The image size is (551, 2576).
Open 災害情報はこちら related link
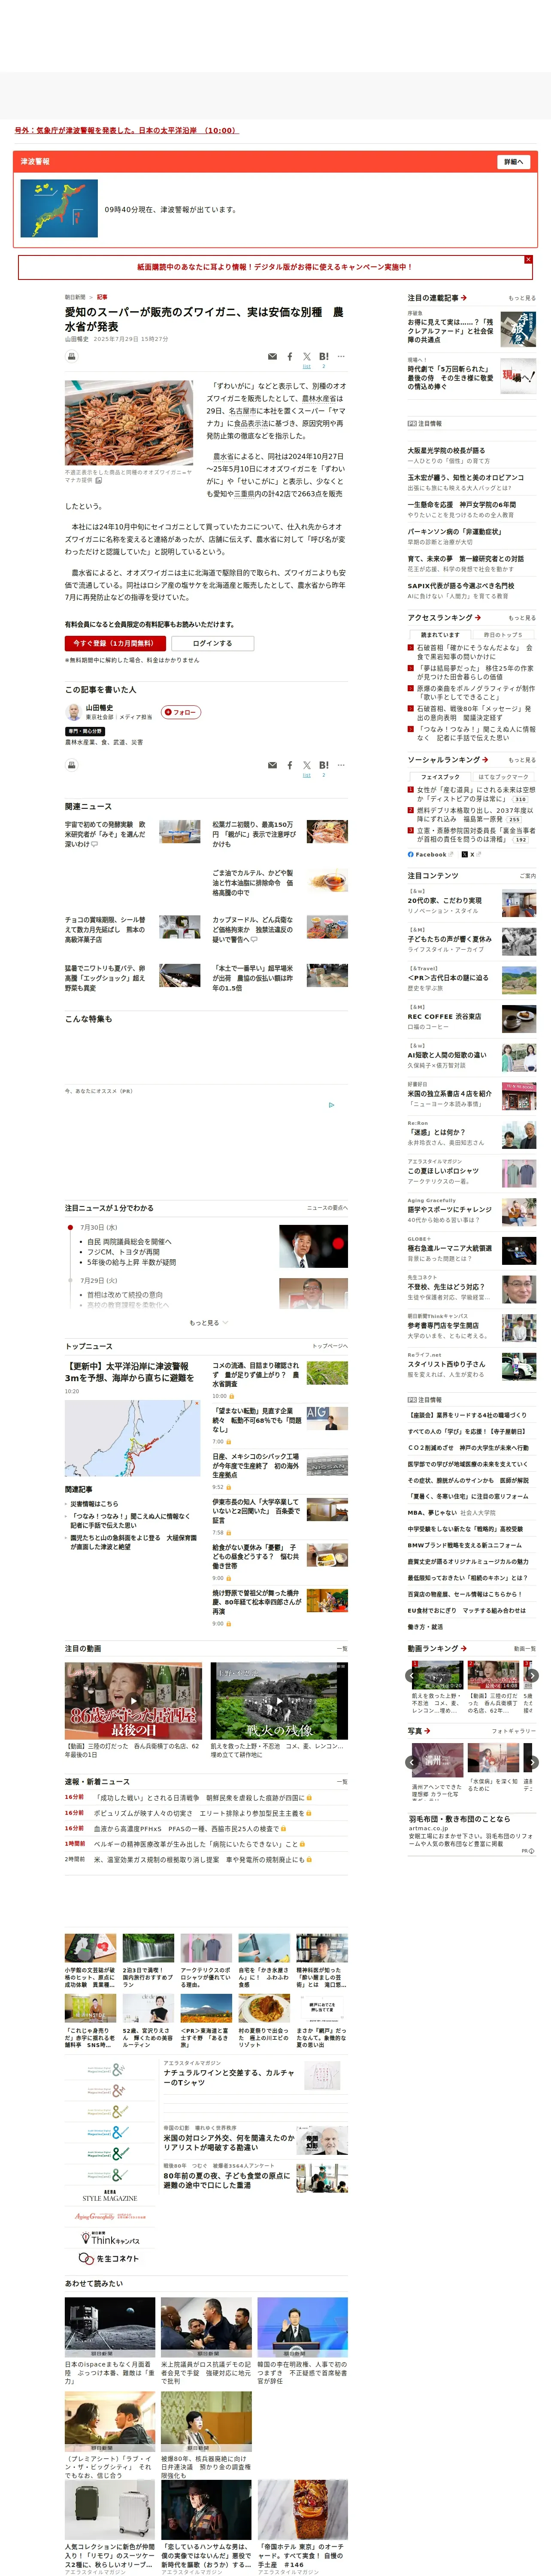pos(94,1503)
